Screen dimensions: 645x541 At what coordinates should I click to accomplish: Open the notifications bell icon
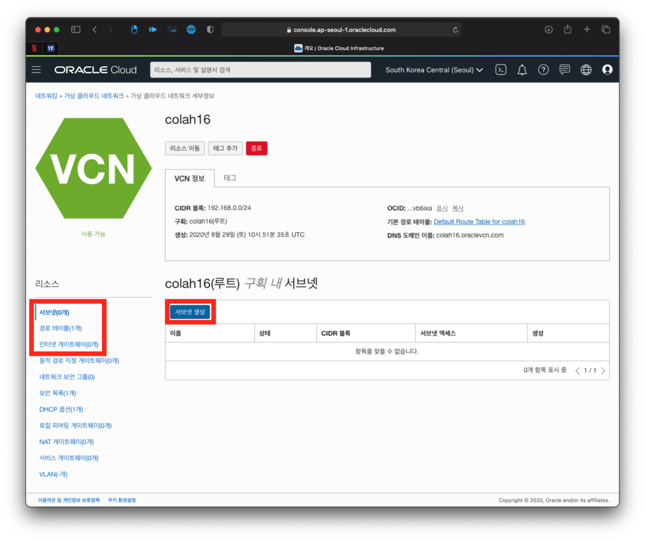tap(522, 70)
